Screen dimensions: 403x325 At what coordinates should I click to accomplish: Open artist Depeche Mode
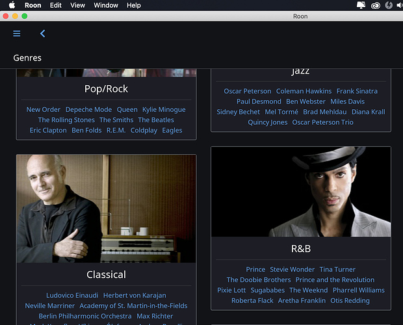tap(88, 109)
